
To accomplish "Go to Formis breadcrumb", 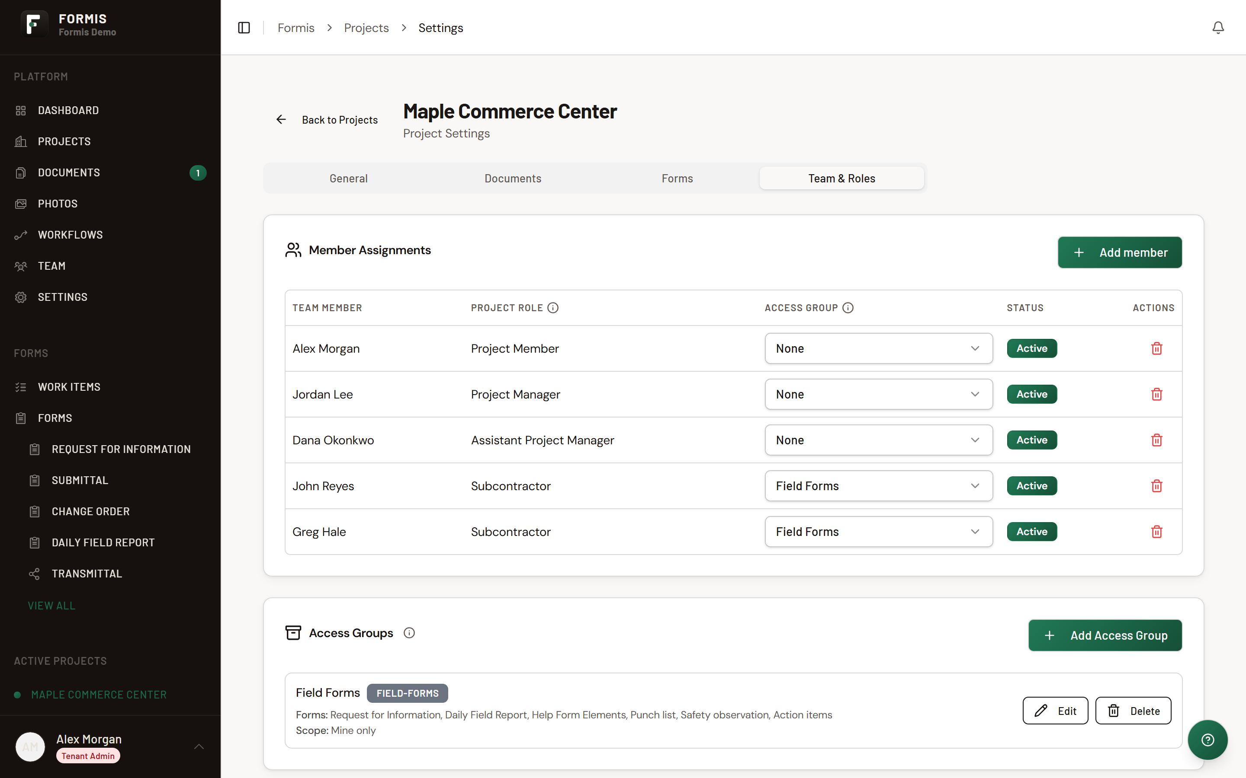I will [295, 28].
